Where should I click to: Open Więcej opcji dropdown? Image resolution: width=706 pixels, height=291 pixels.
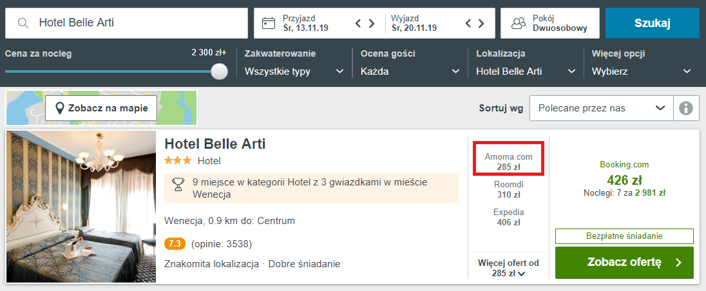click(x=642, y=71)
